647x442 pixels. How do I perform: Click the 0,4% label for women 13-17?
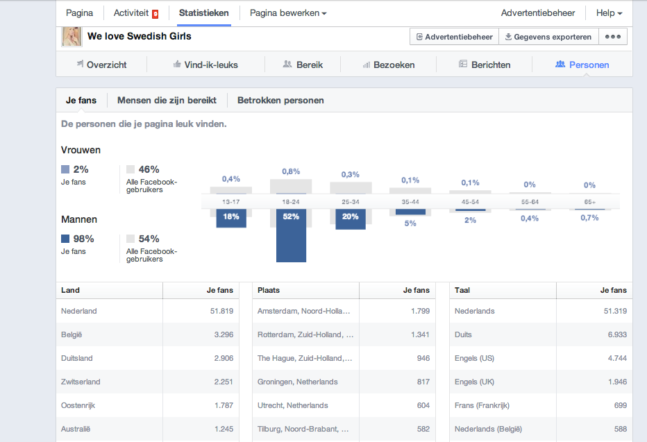231,179
